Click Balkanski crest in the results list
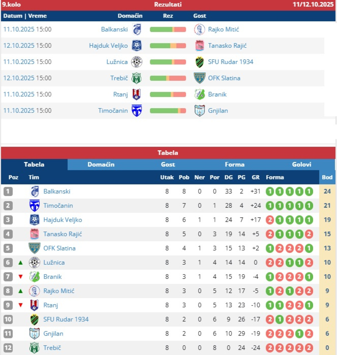Image resolution: width=337 pixels, height=355 pixels. 137,29
